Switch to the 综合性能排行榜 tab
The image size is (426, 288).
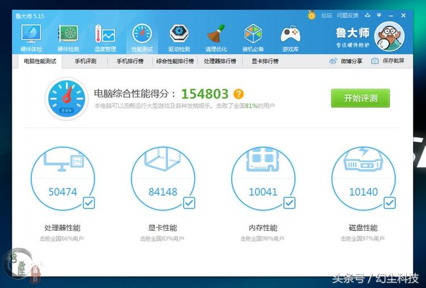click(175, 61)
